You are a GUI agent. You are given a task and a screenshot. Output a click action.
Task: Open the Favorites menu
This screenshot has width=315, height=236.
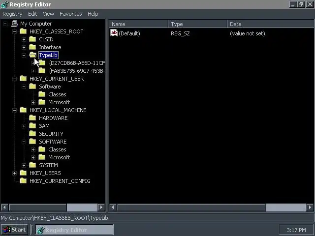[x=71, y=14]
